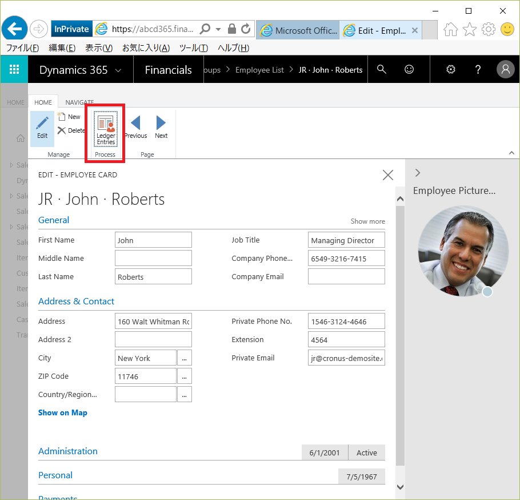The image size is (520, 500).
Task: Open the City lookup ellipsis button
Action: tap(185, 358)
